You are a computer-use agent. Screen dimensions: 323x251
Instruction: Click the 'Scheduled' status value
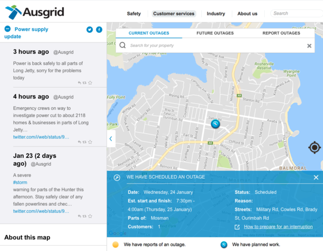point(265,192)
